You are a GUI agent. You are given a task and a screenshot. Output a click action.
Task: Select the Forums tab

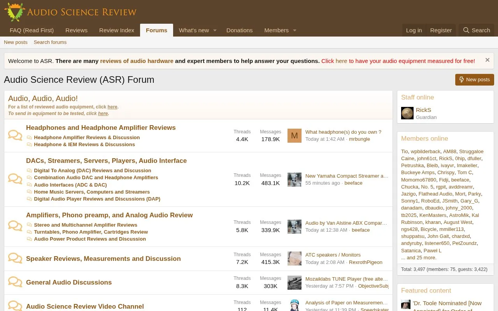(156, 30)
